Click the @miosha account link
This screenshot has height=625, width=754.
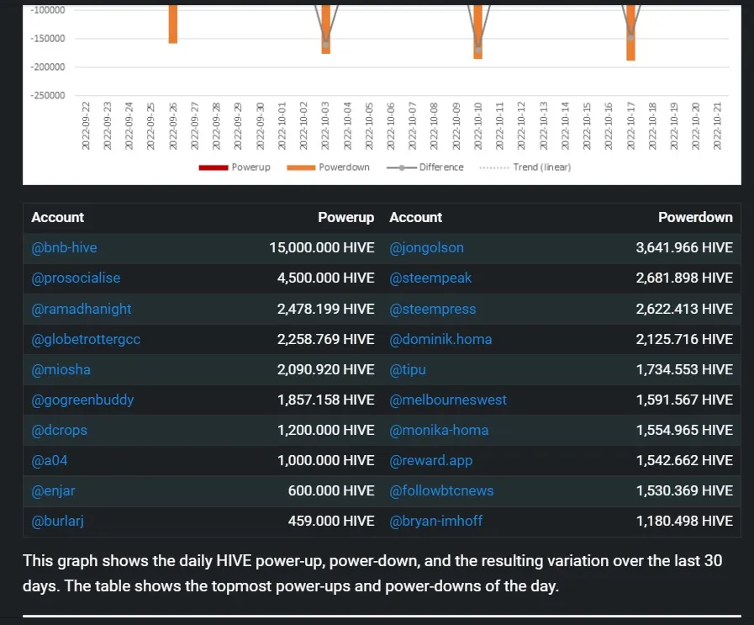coord(61,369)
